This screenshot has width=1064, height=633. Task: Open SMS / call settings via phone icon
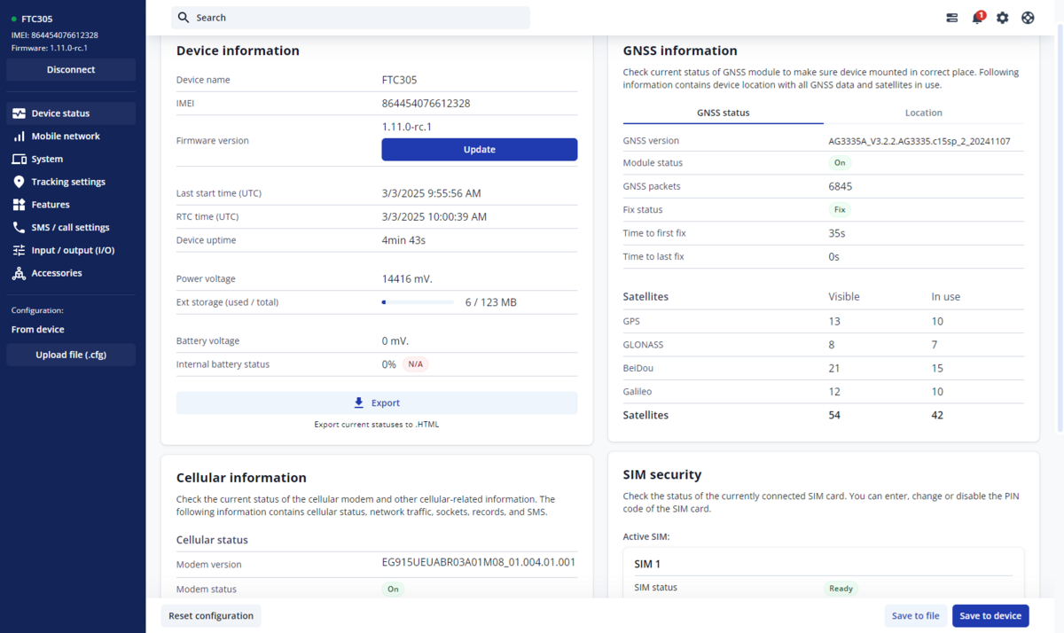[x=20, y=227]
